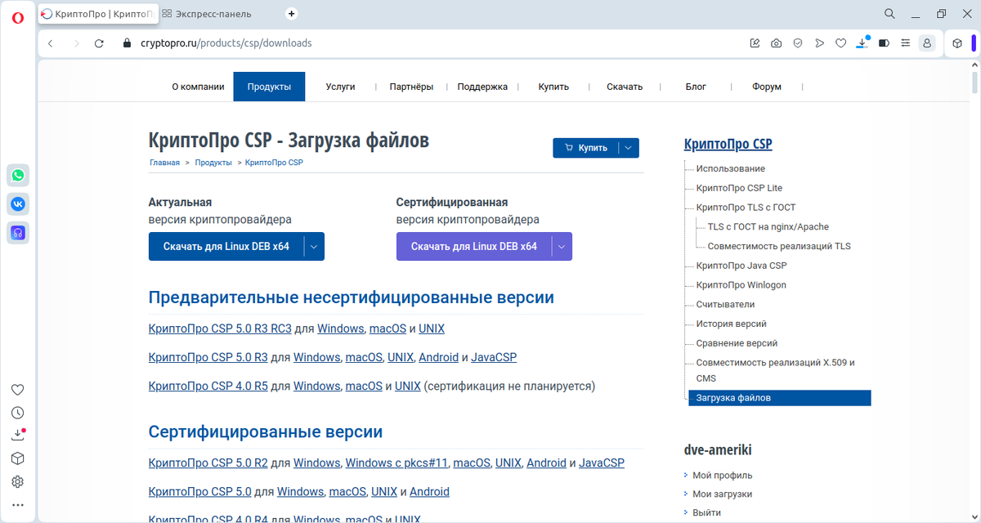Open VK messenger in the sidebar
The width and height of the screenshot is (981, 523).
click(18, 203)
